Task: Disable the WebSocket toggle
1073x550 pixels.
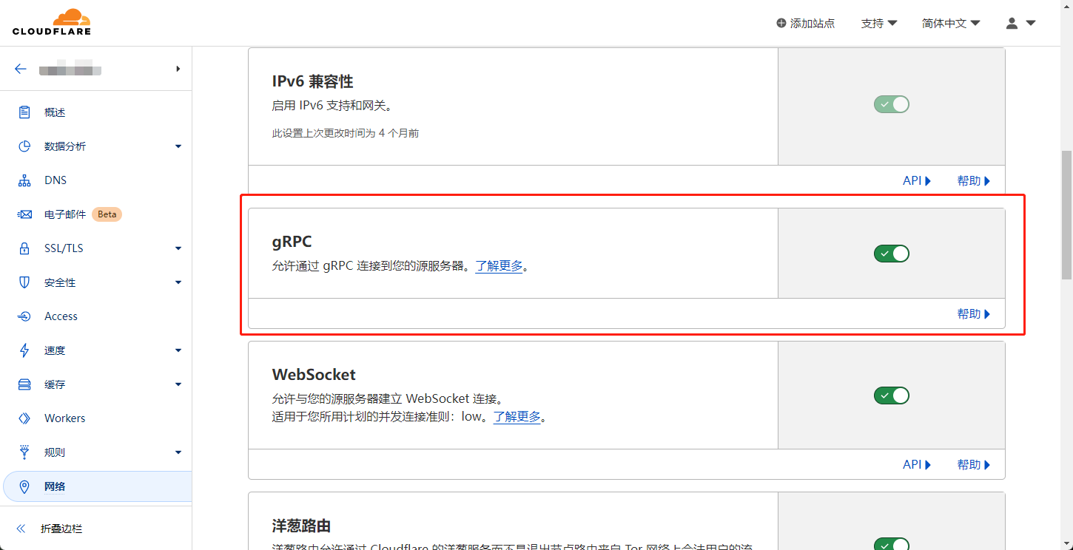Action: 891,395
